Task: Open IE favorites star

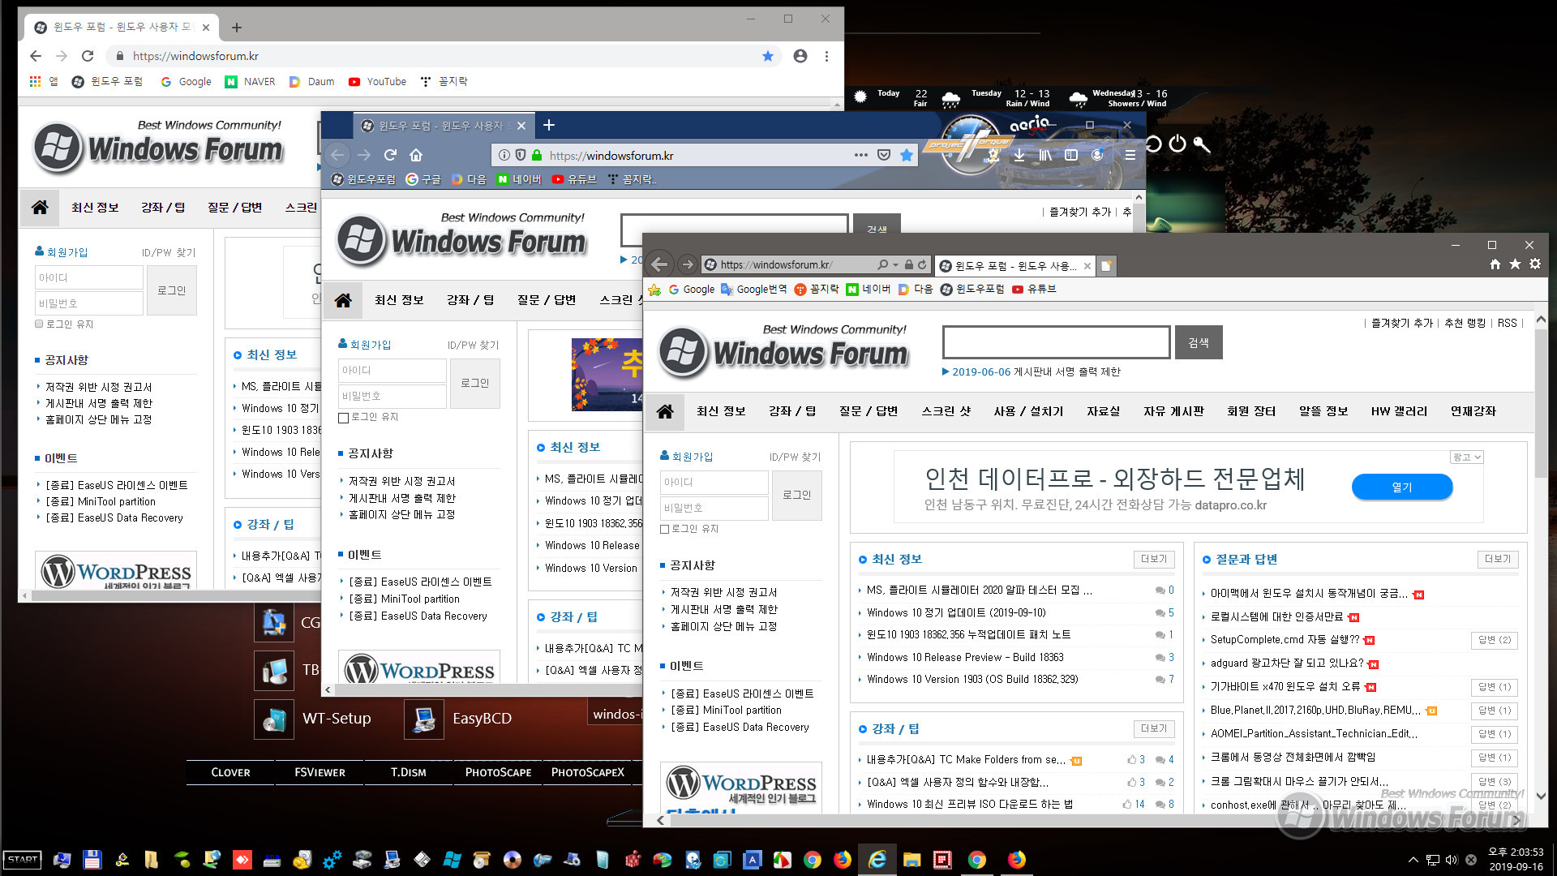Action: pyautogui.click(x=1515, y=264)
